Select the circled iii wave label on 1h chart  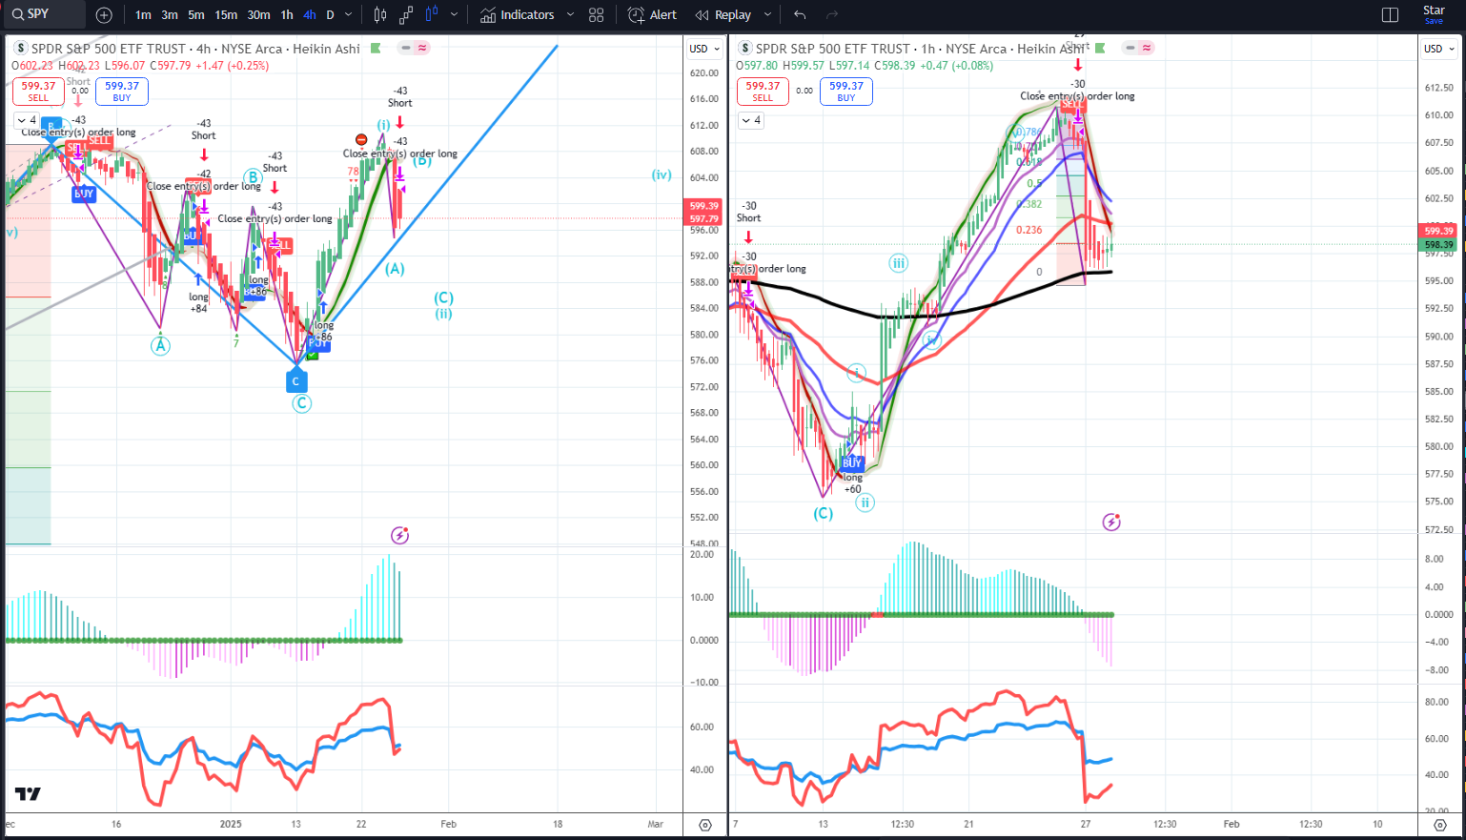[898, 263]
